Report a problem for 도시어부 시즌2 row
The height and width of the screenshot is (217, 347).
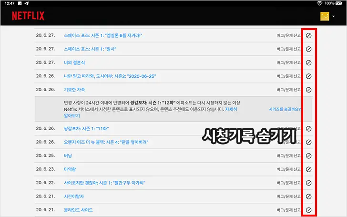[288, 76]
